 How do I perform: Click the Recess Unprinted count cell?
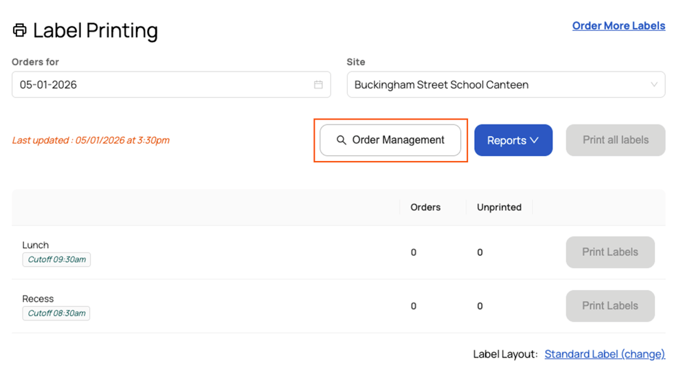(x=480, y=306)
